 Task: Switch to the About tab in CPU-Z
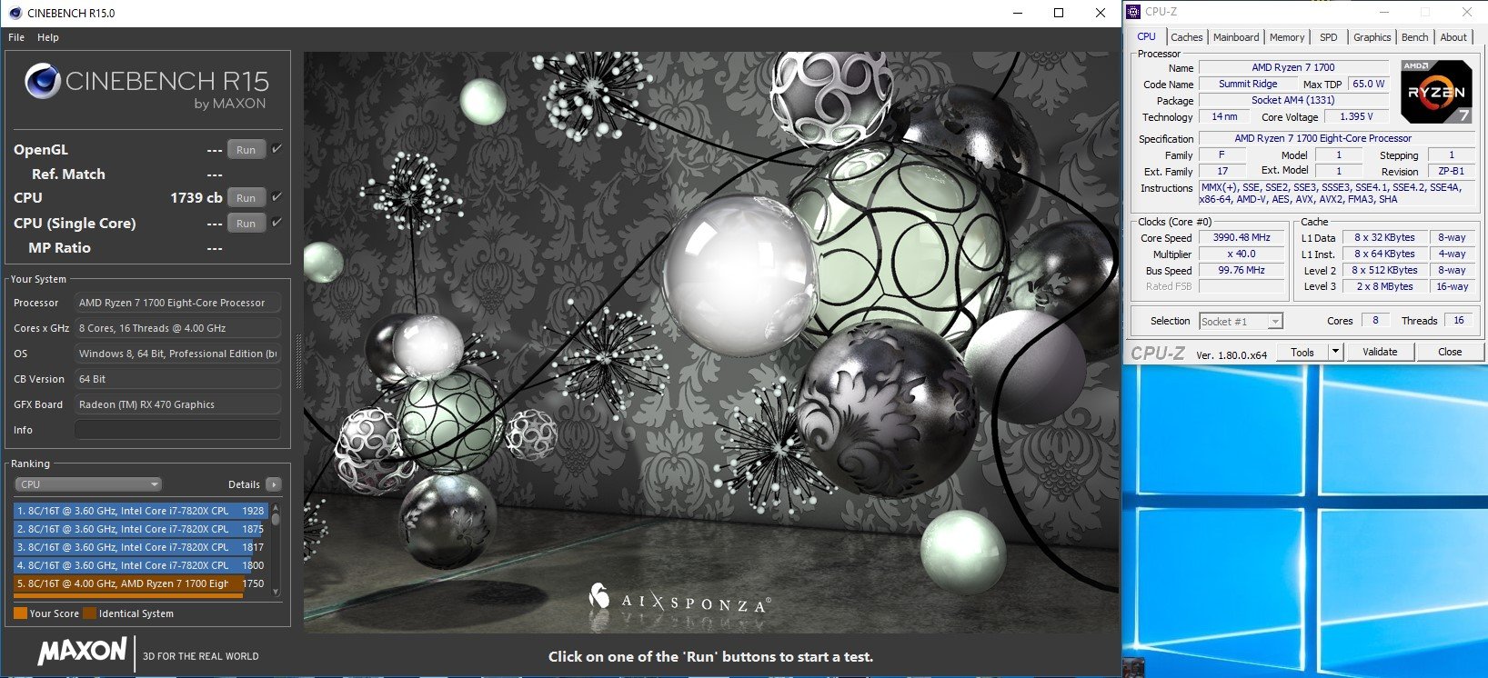pos(1453,37)
